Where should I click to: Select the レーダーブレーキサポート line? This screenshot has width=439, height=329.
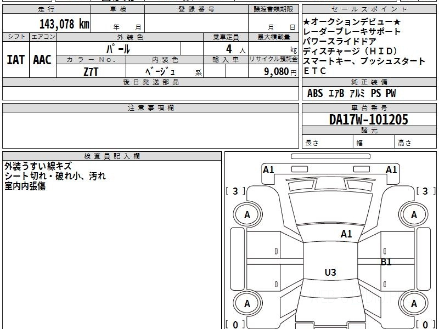pyautogui.click(x=352, y=32)
